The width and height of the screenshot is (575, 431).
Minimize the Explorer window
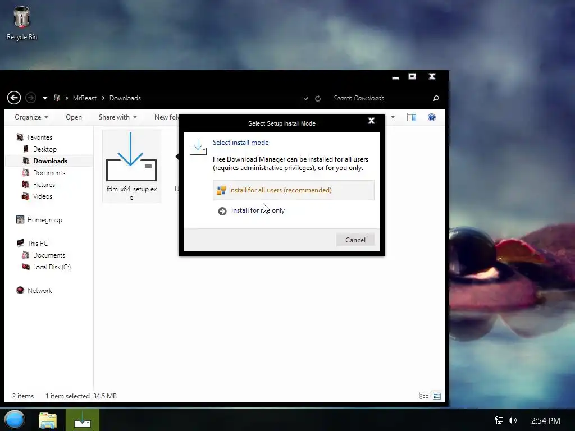[395, 77]
